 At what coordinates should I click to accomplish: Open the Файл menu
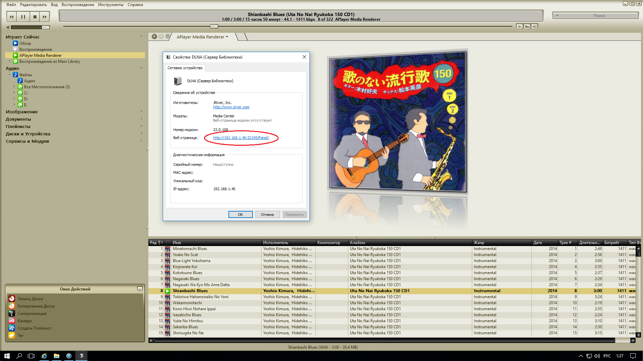[11, 5]
